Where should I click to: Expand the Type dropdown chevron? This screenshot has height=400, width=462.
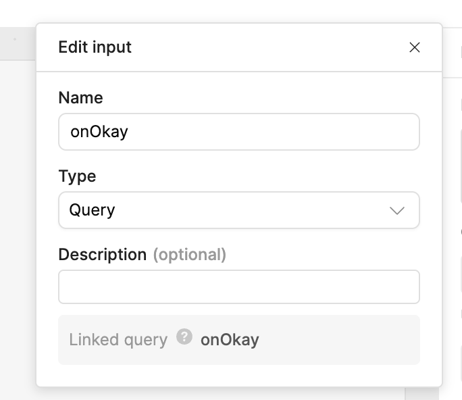pyautogui.click(x=397, y=210)
